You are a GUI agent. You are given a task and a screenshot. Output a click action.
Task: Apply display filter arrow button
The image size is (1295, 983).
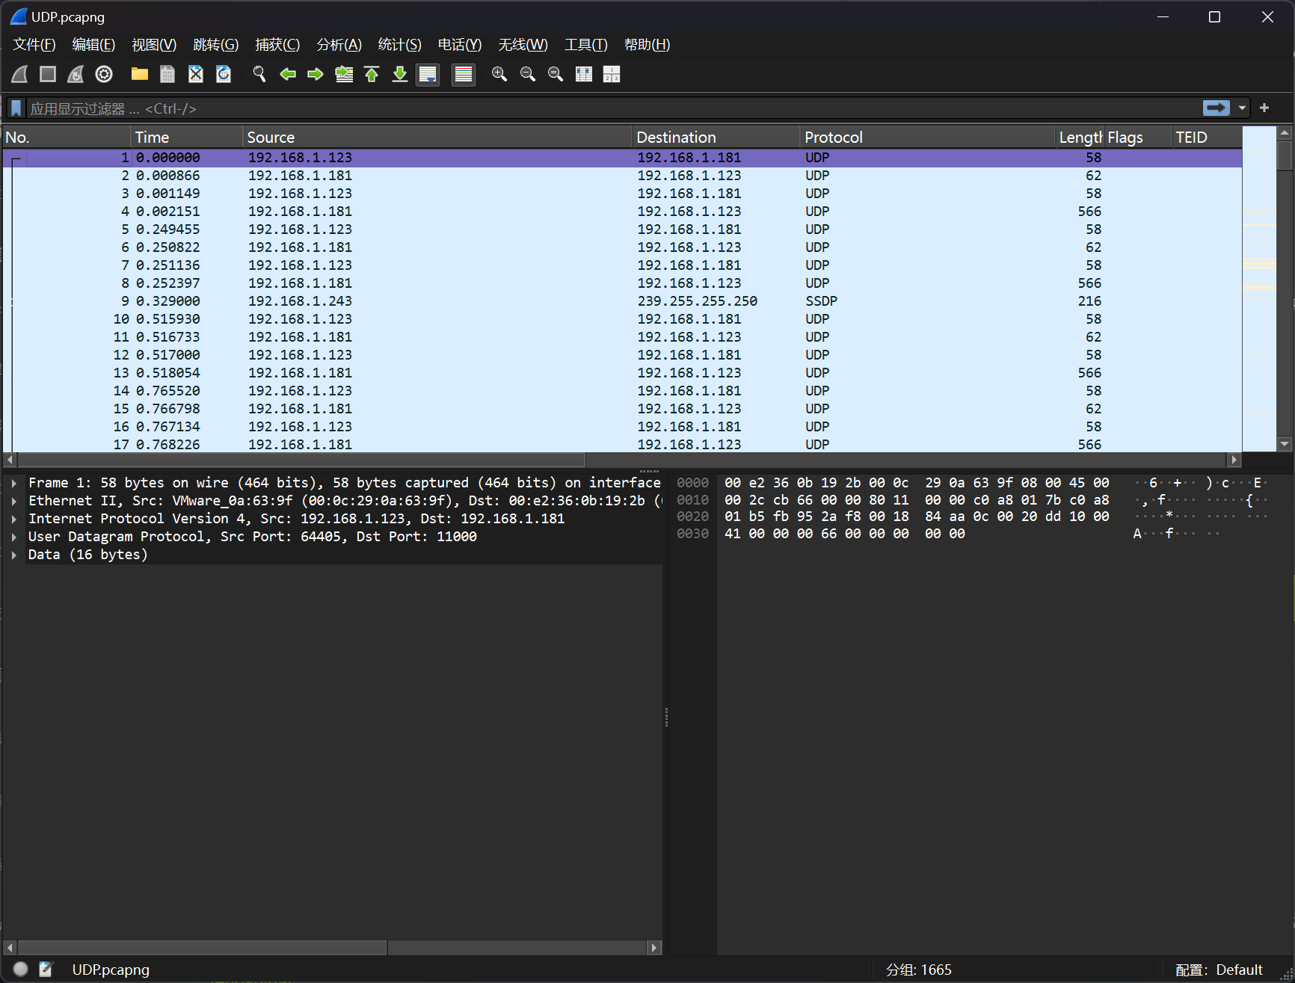point(1216,108)
